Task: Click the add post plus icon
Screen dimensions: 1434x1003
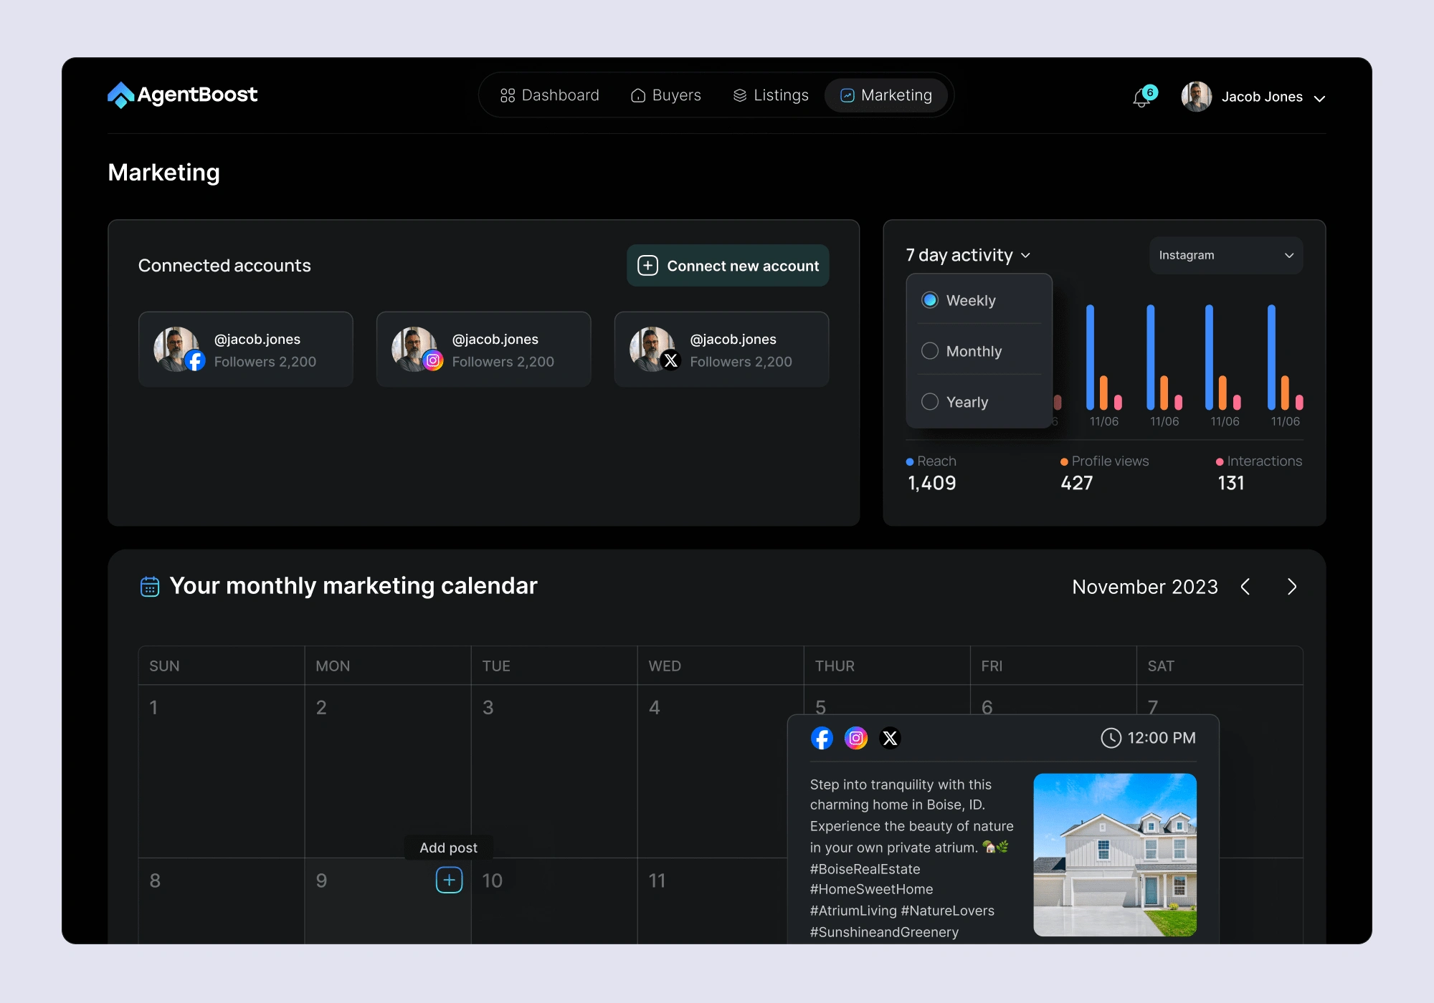Action: coord(449,880)
